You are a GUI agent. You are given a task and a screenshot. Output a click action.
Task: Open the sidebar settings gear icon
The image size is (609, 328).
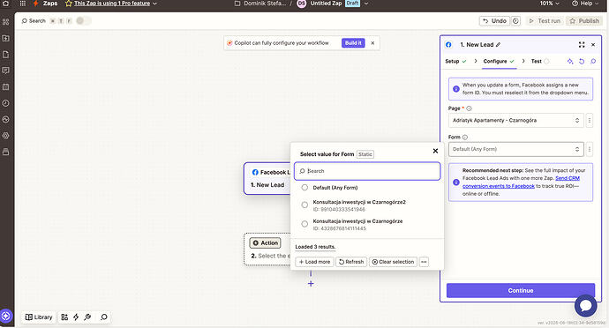(x=6, y=136)
